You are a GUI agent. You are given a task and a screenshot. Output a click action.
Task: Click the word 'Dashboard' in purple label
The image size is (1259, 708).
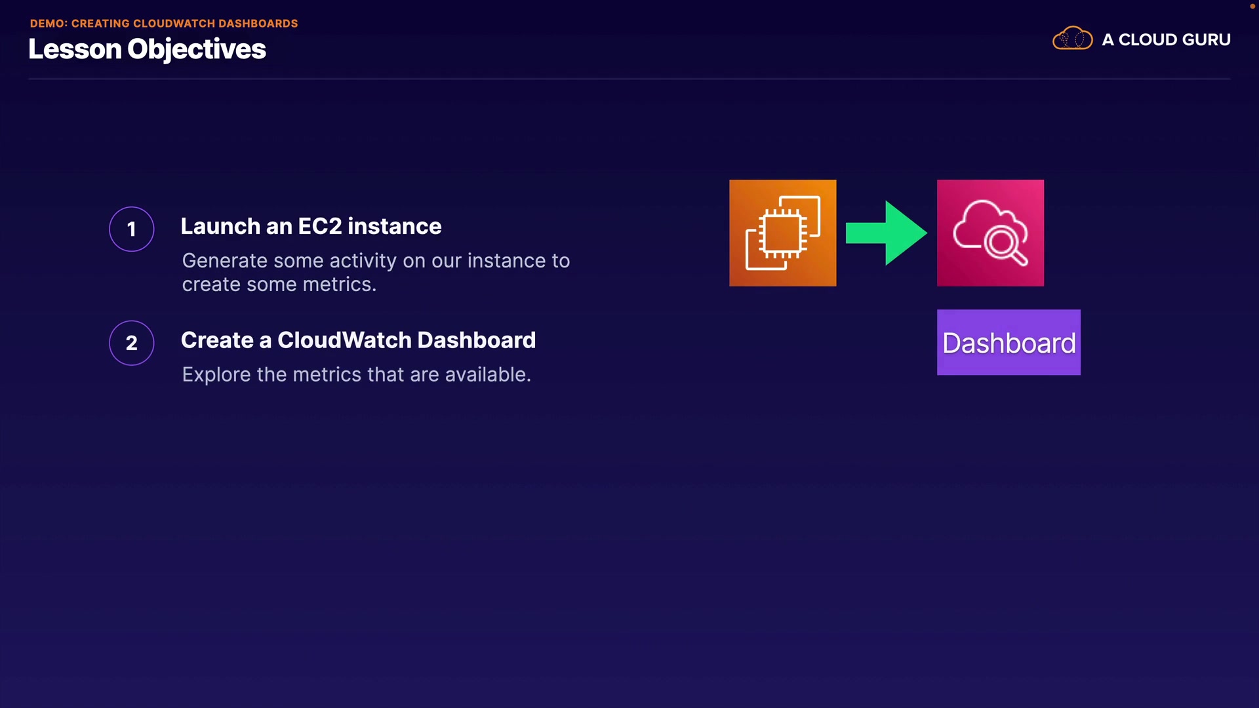pos(1009,343)
